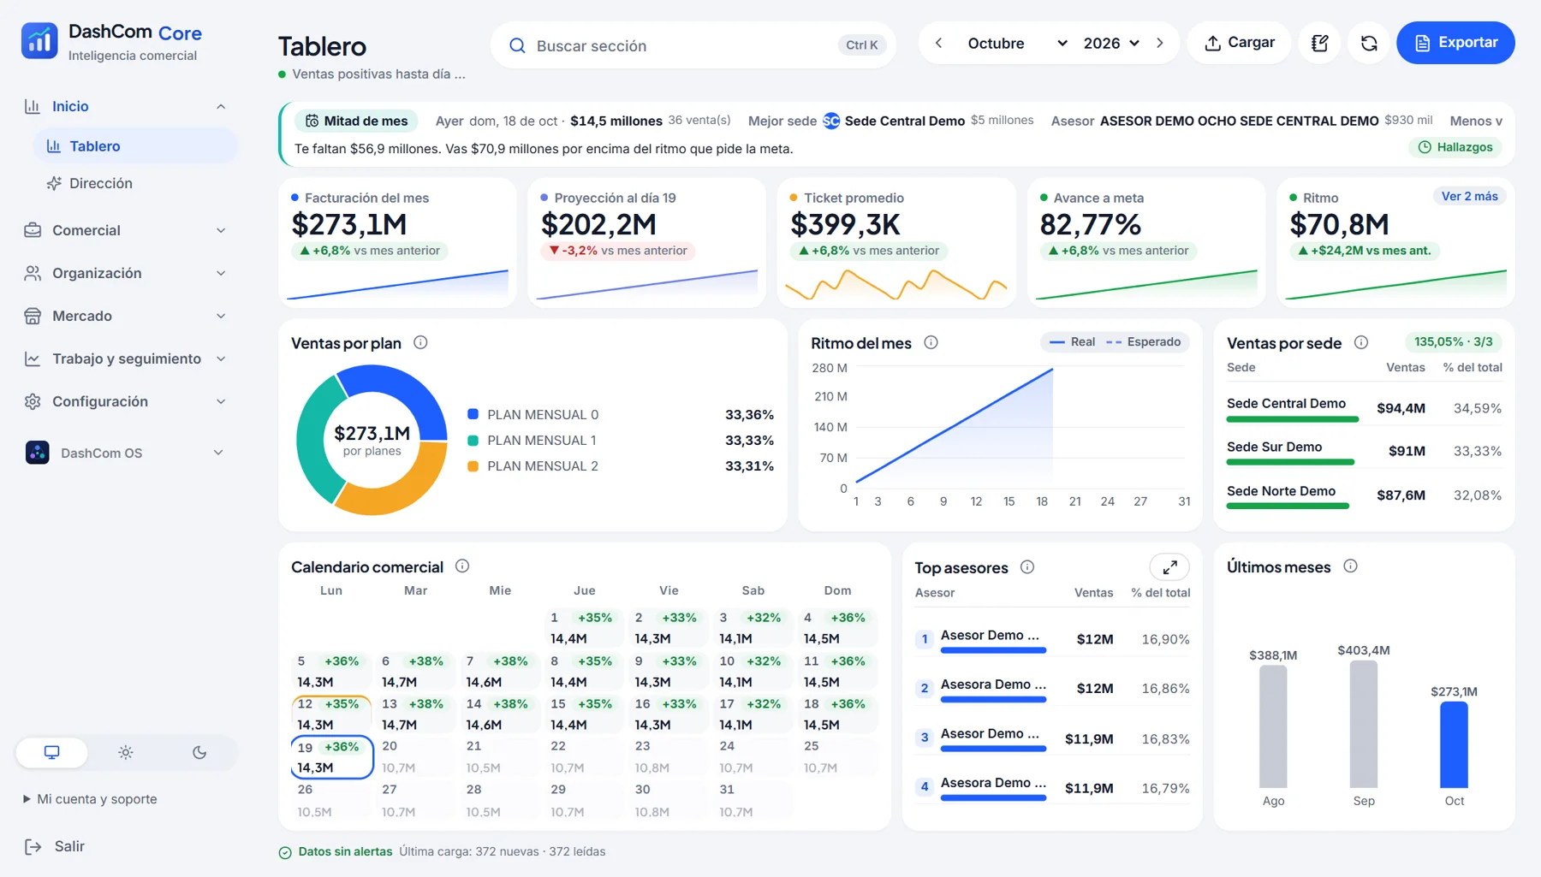This screenshot has width=1541, height=877.
Task: Go to next month arrow
Action: [x=1160, y=43]
